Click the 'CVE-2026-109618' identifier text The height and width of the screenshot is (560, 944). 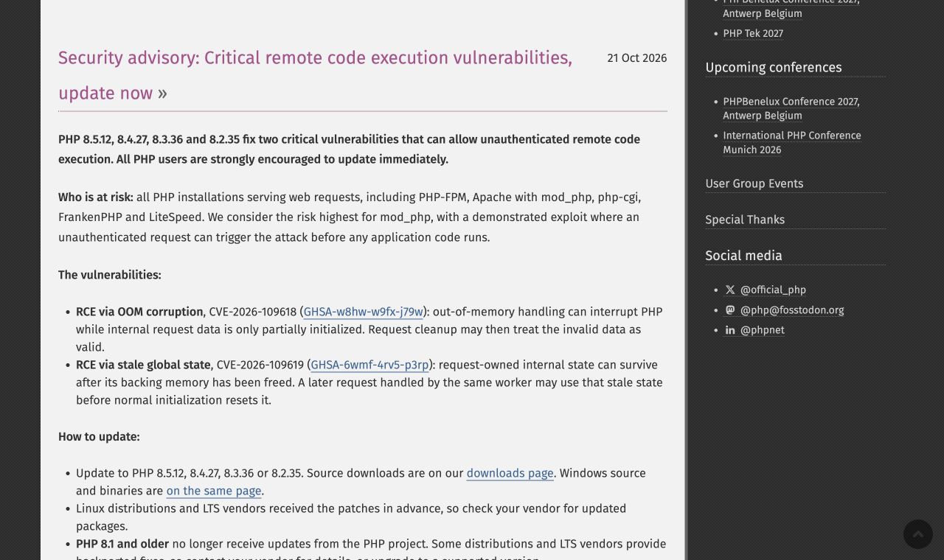pyautogui.click(x=252, y=312)
